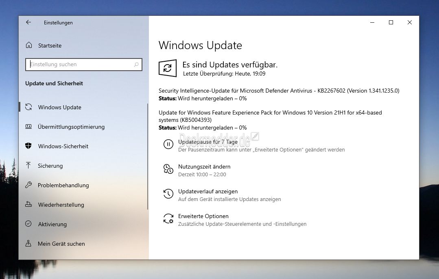Open the Sicherung page

point(50,166)
